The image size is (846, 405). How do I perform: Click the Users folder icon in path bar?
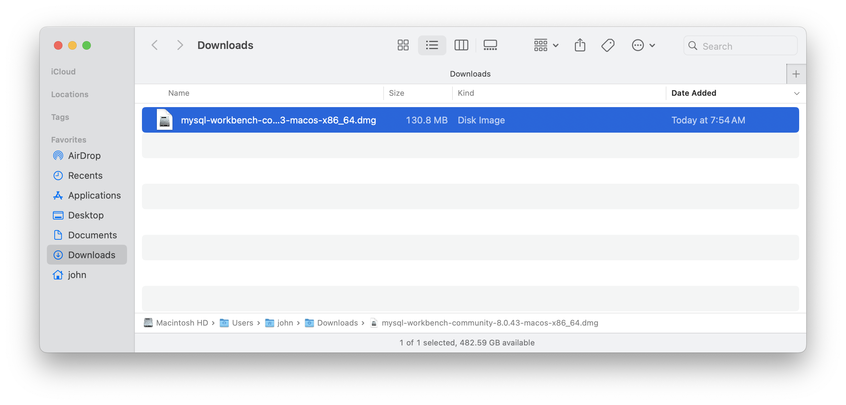click(x=224, y=323)
